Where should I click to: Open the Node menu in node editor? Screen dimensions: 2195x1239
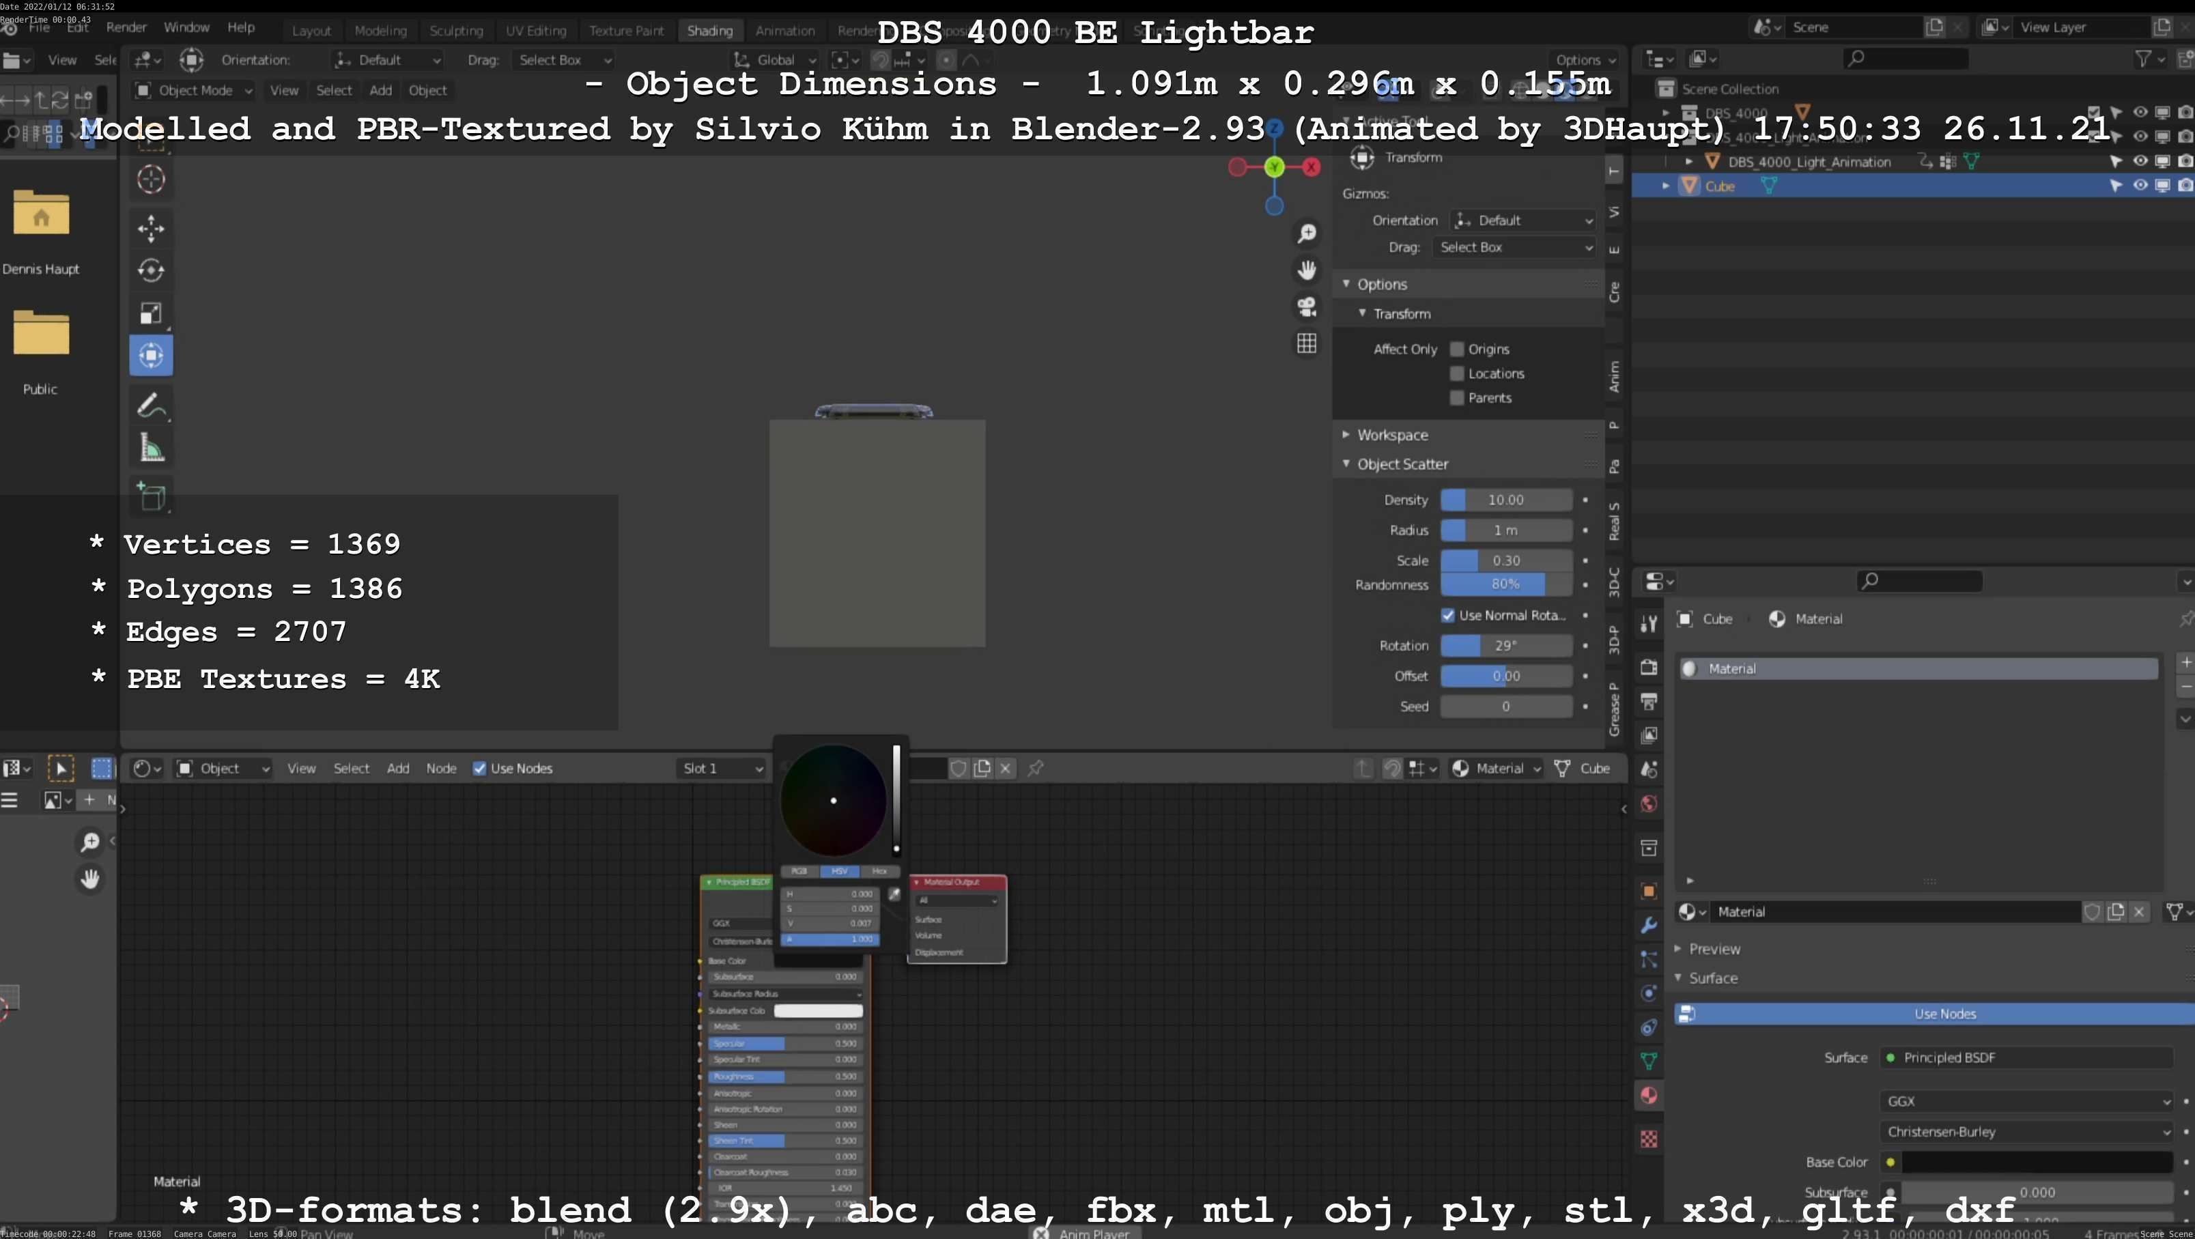[440, 769]
